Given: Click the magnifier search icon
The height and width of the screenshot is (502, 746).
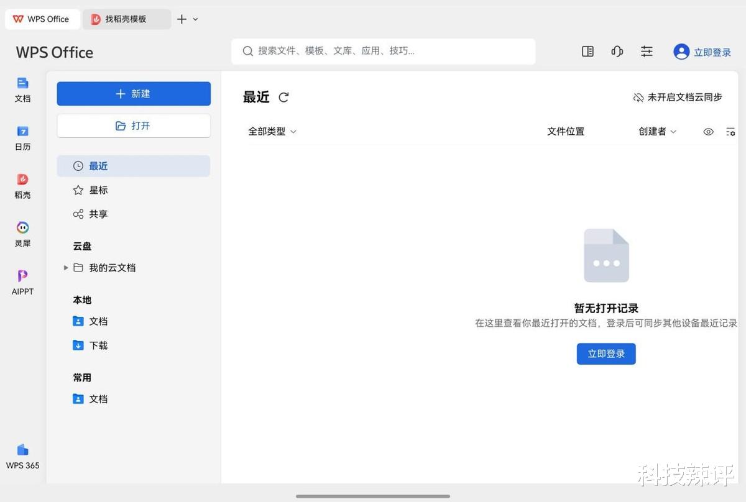Looking at the screenshot, I should pos(247,51).
